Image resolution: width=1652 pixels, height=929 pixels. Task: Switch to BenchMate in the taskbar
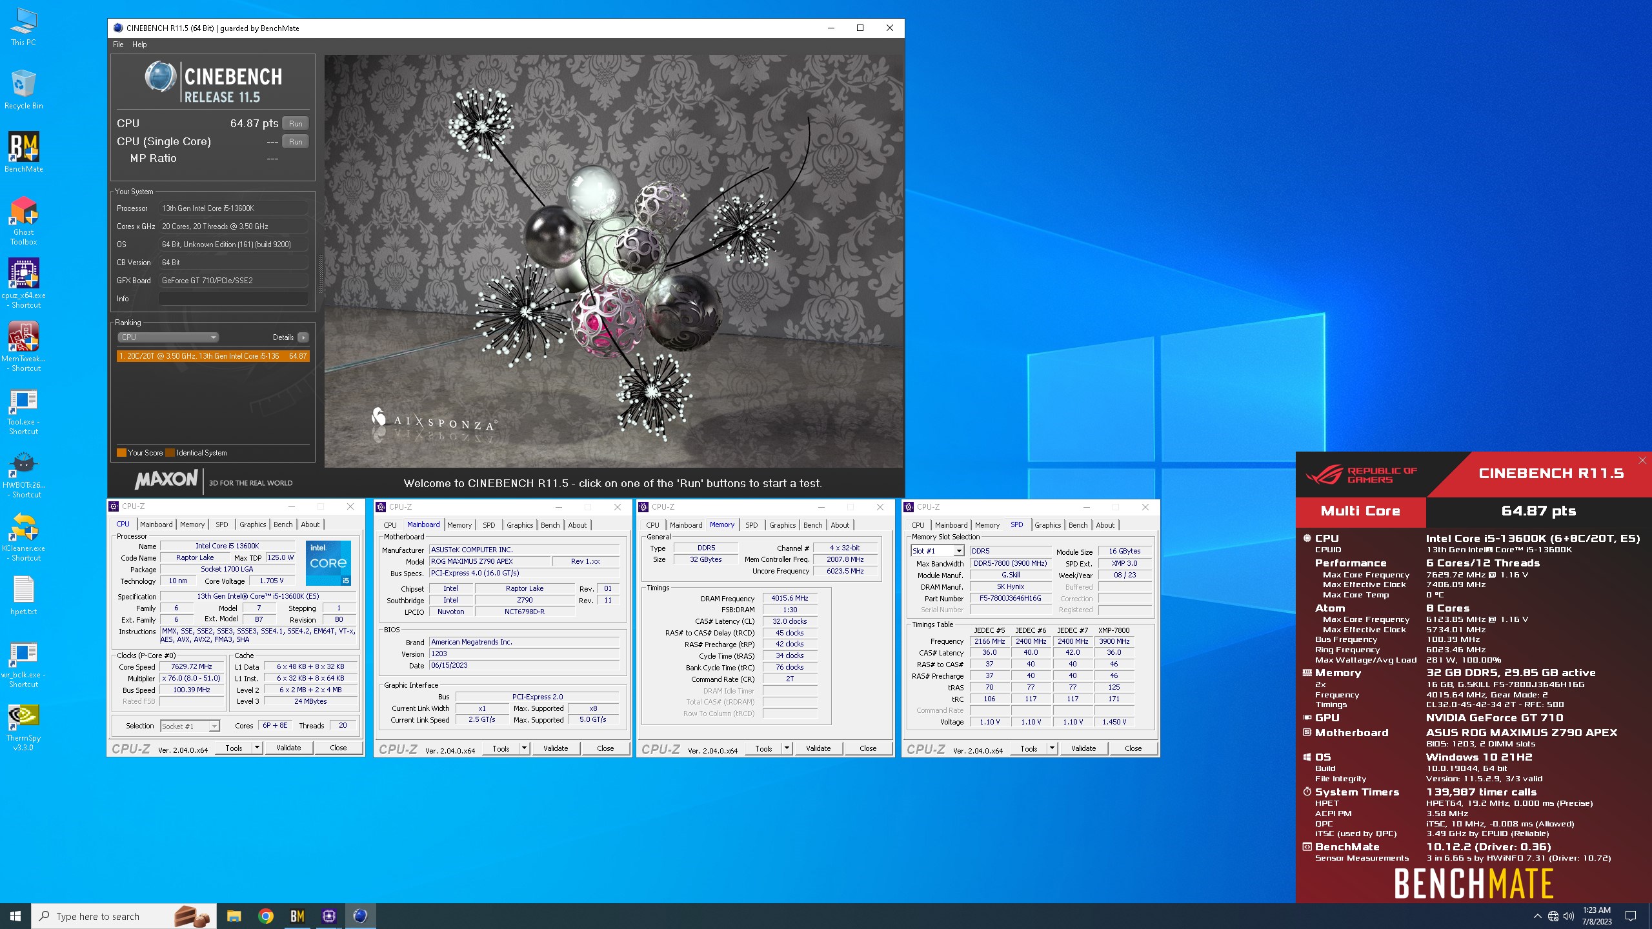(297, 916)
